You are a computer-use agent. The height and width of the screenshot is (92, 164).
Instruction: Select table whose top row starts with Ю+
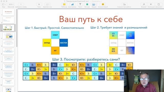point(92,71)
